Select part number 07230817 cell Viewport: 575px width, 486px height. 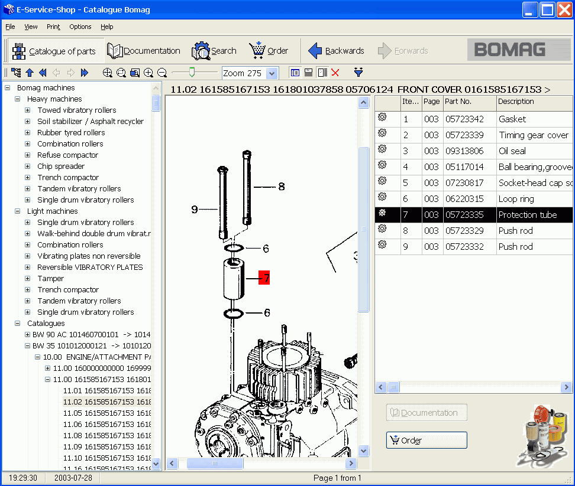469,183
